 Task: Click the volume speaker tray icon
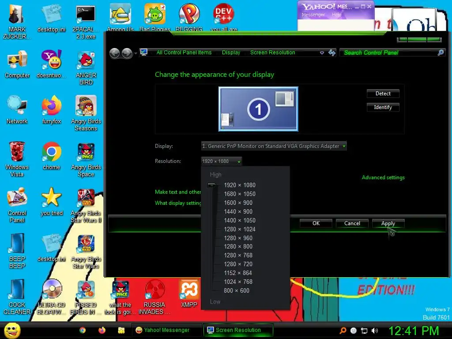click(x=374, y=331)
